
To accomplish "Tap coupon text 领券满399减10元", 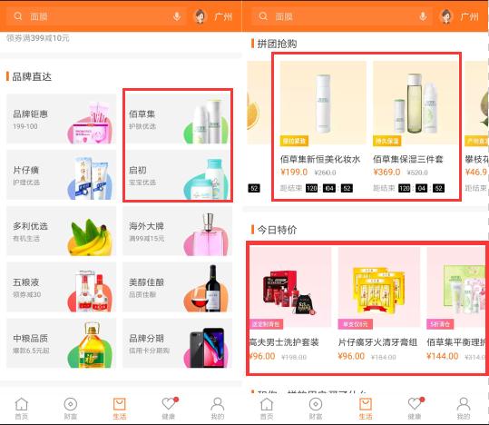I will [38, 38].
